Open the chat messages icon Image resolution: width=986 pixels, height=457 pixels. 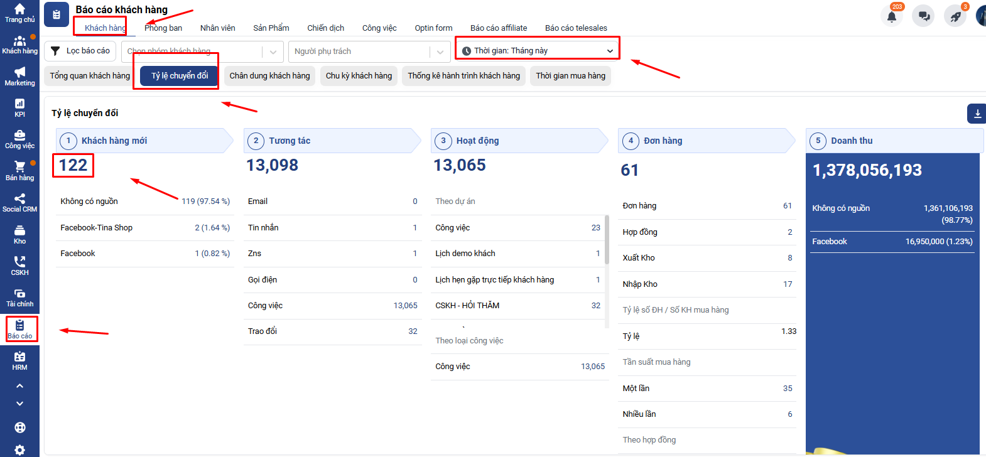tap(924, 16)
